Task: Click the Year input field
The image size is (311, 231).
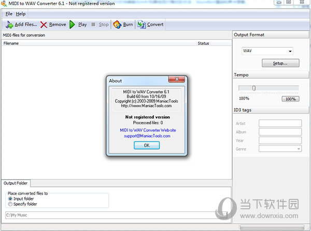Action: pos(280,140)
